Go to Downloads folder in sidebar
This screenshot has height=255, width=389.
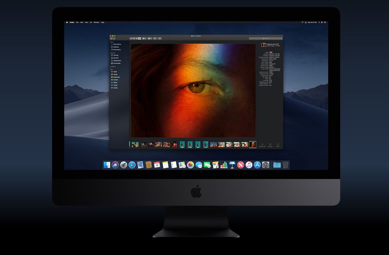coord(117,63)
